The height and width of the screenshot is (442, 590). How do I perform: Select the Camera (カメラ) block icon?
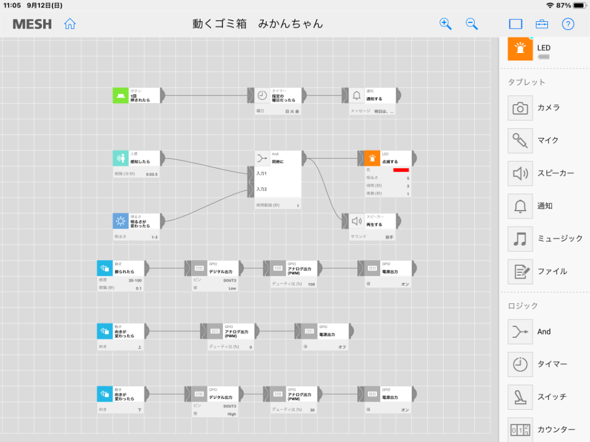(520, 108)
